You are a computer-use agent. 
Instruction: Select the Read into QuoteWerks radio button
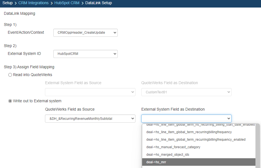pyautogui.click(x=10, y=75)
